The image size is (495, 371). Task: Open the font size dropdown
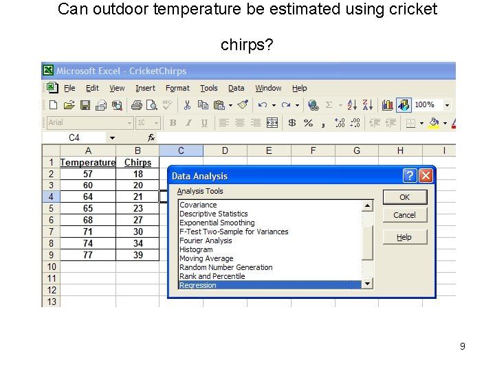point(156,123)
